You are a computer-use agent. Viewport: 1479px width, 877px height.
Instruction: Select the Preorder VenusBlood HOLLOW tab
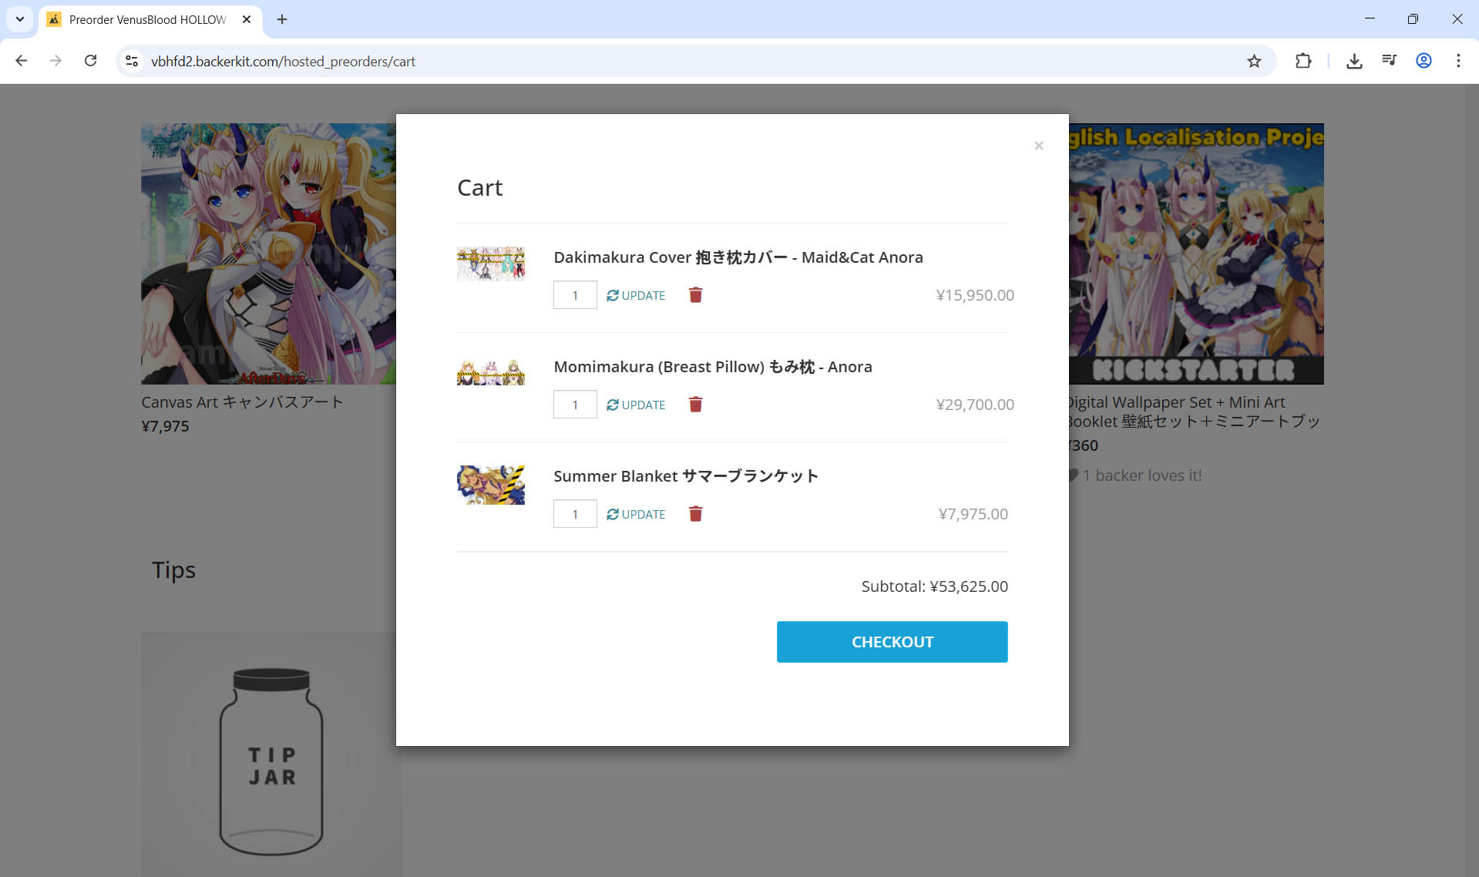tap(146, 19)
